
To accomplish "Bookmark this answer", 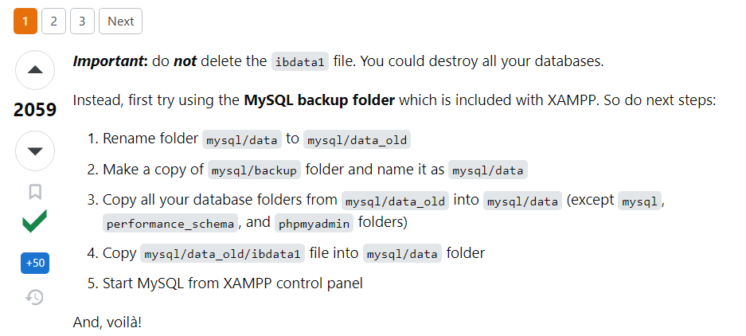I will point(35,192).
